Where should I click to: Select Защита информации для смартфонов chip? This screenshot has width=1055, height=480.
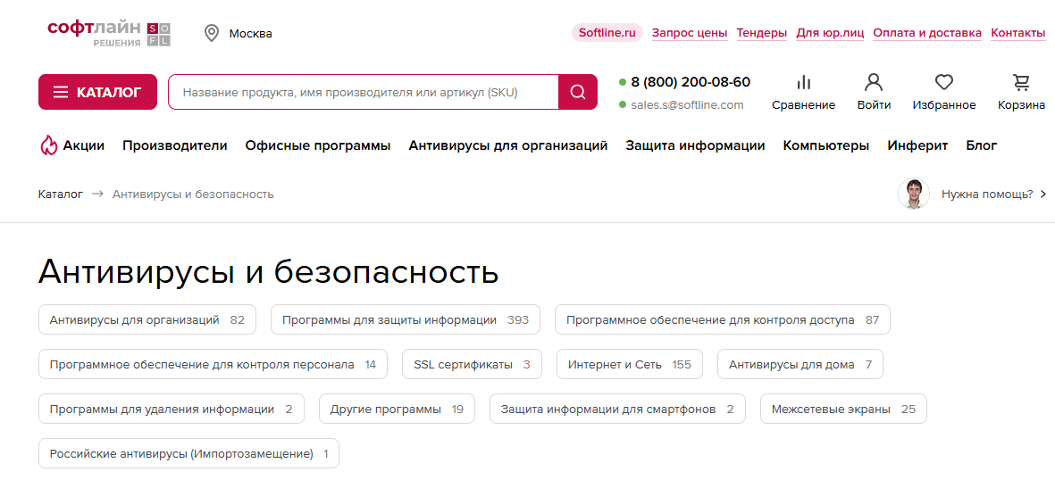click(617, 409)
